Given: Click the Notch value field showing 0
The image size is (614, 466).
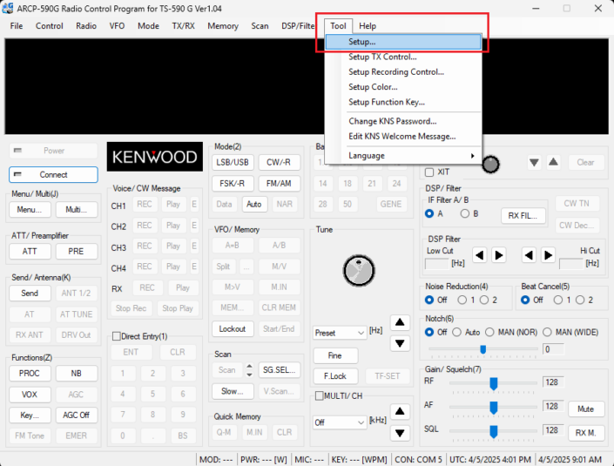Looking at the screenshot, I should [553, 349].
